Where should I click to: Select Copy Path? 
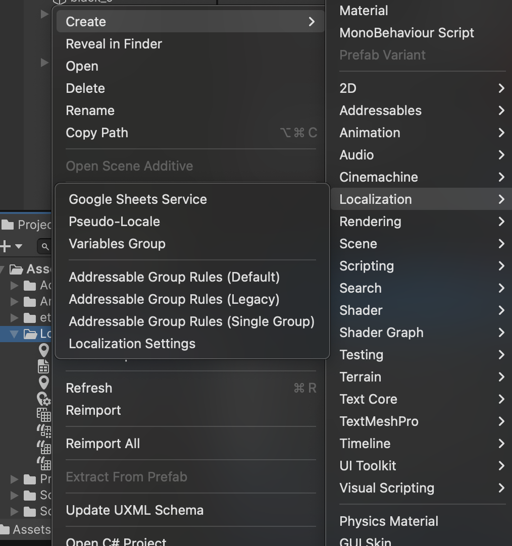(191, 133)
